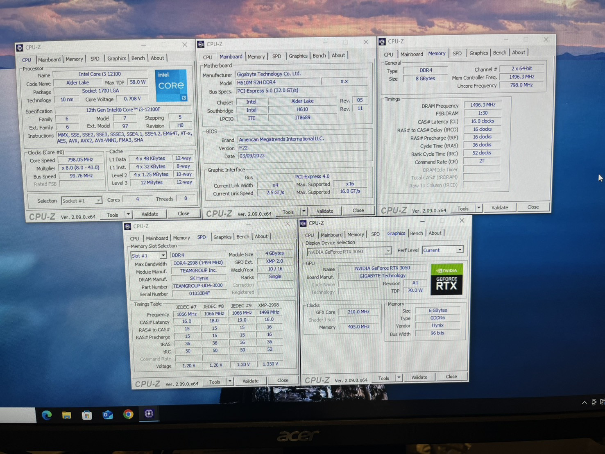
Task: Click the CPU-Z taskbar icon
Action: 149,414
